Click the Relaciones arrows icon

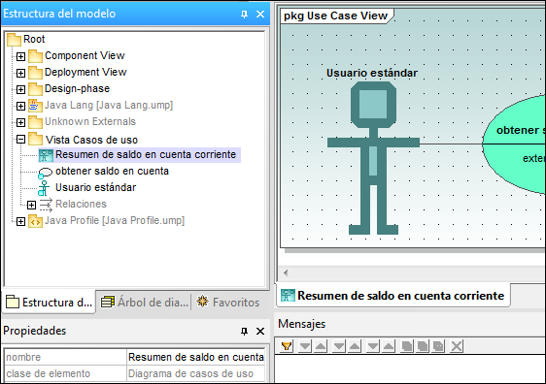pos(46,205)
